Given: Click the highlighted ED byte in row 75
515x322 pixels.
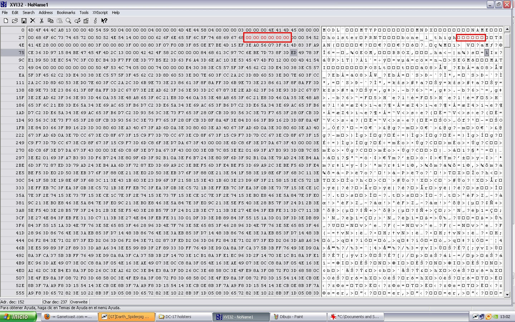Looking at the screenshot, I should (294, 53).
